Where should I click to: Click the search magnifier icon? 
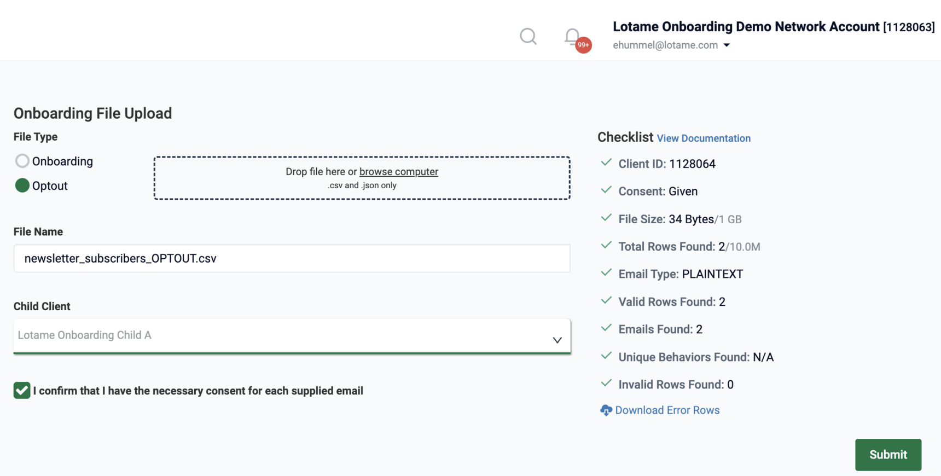pos(528,37)
